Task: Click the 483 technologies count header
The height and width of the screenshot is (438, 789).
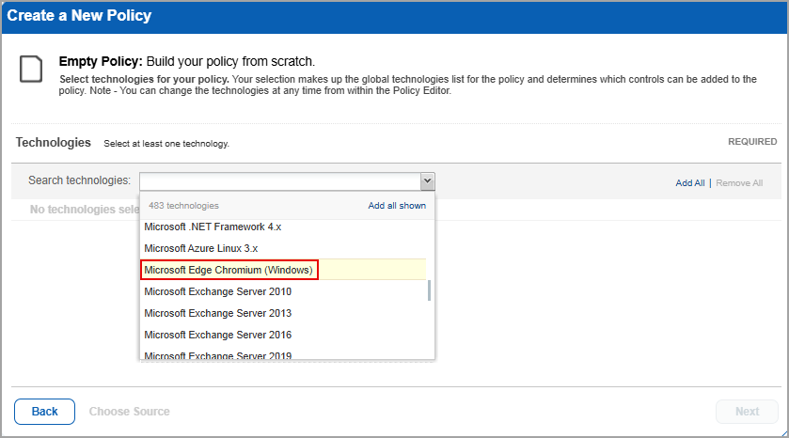Action: 183,206
